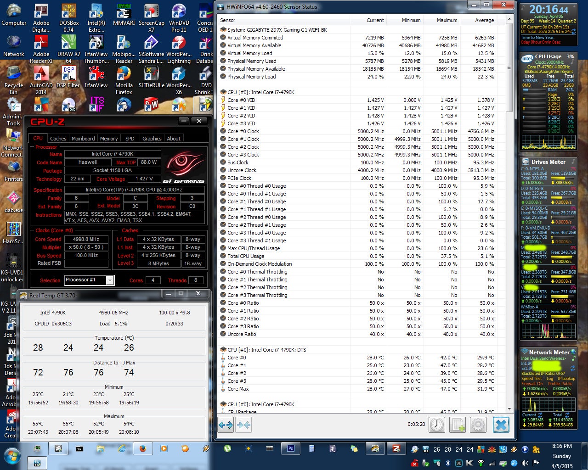Click CPU Usage gadget graph
The height and width of the screenshot is (470, 588).
click(548, 141)
